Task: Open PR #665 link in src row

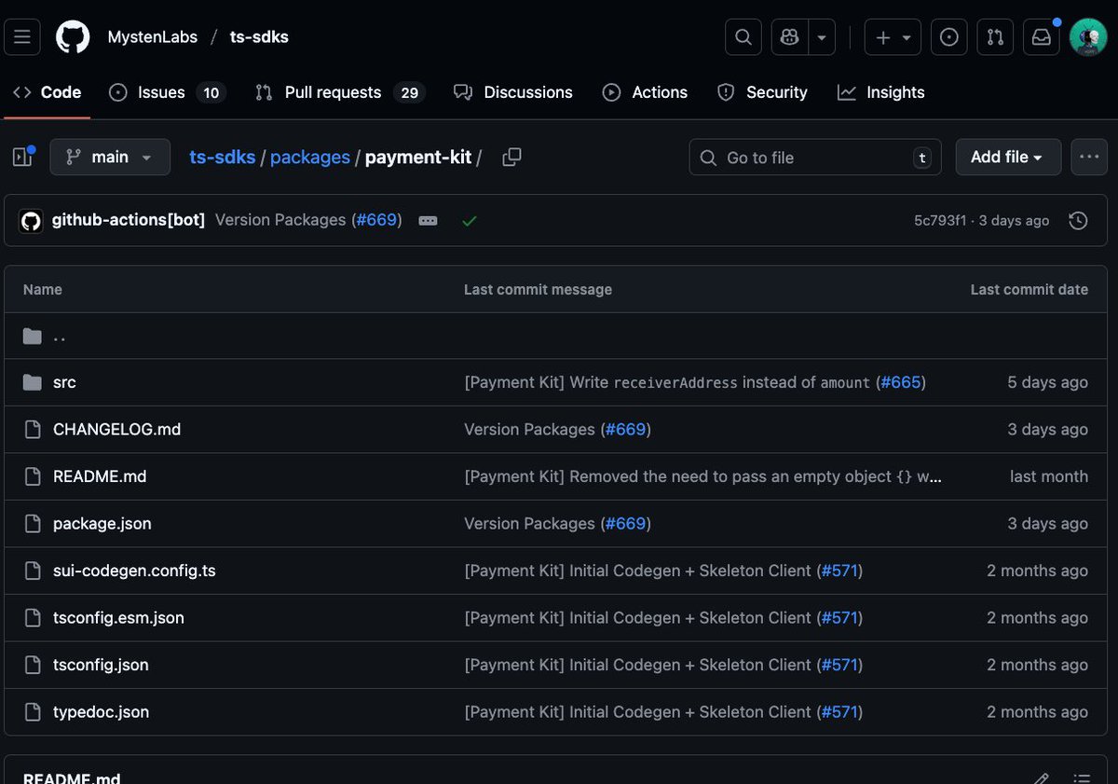Action: (900, 382)
